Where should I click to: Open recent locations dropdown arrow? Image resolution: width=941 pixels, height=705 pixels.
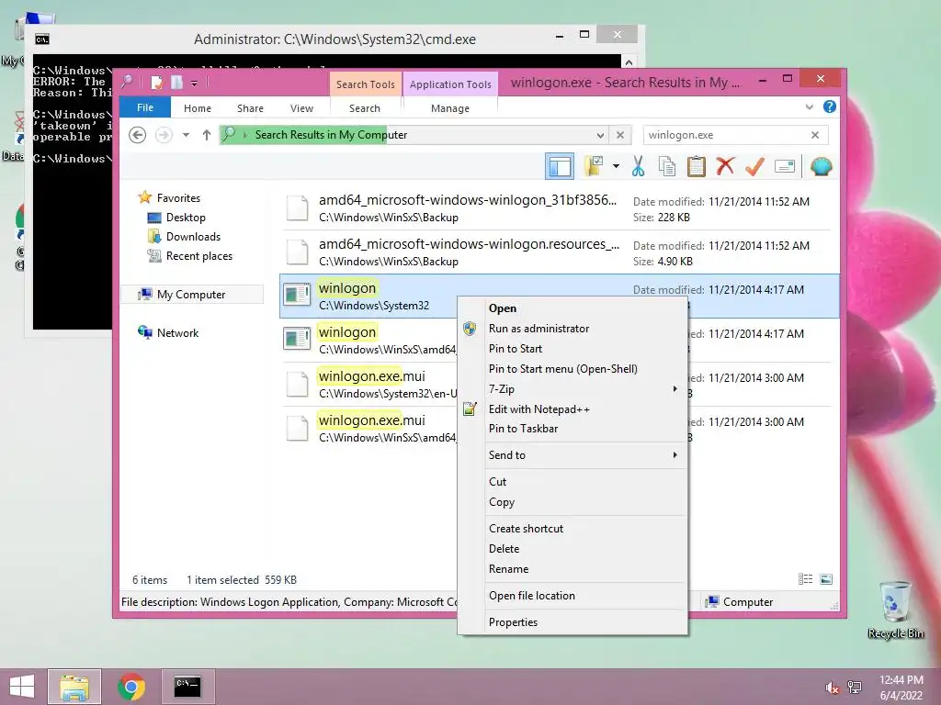point(186,135)
